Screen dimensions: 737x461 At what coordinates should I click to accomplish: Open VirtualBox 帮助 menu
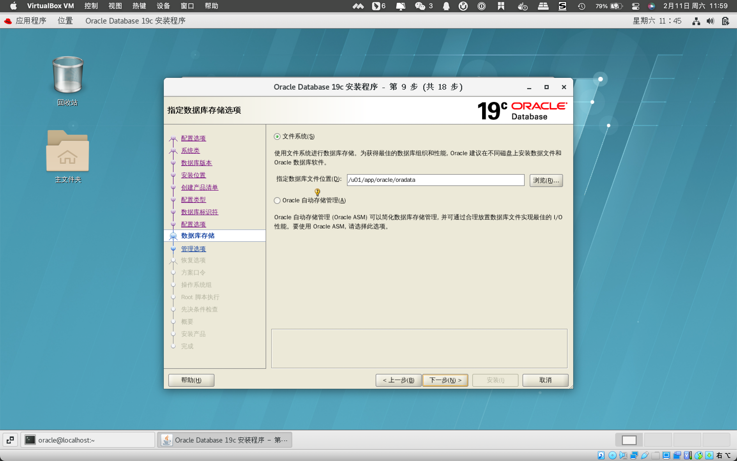211,6
